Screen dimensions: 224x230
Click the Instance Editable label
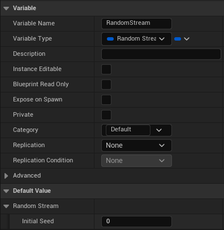click(x=37, y=69)
